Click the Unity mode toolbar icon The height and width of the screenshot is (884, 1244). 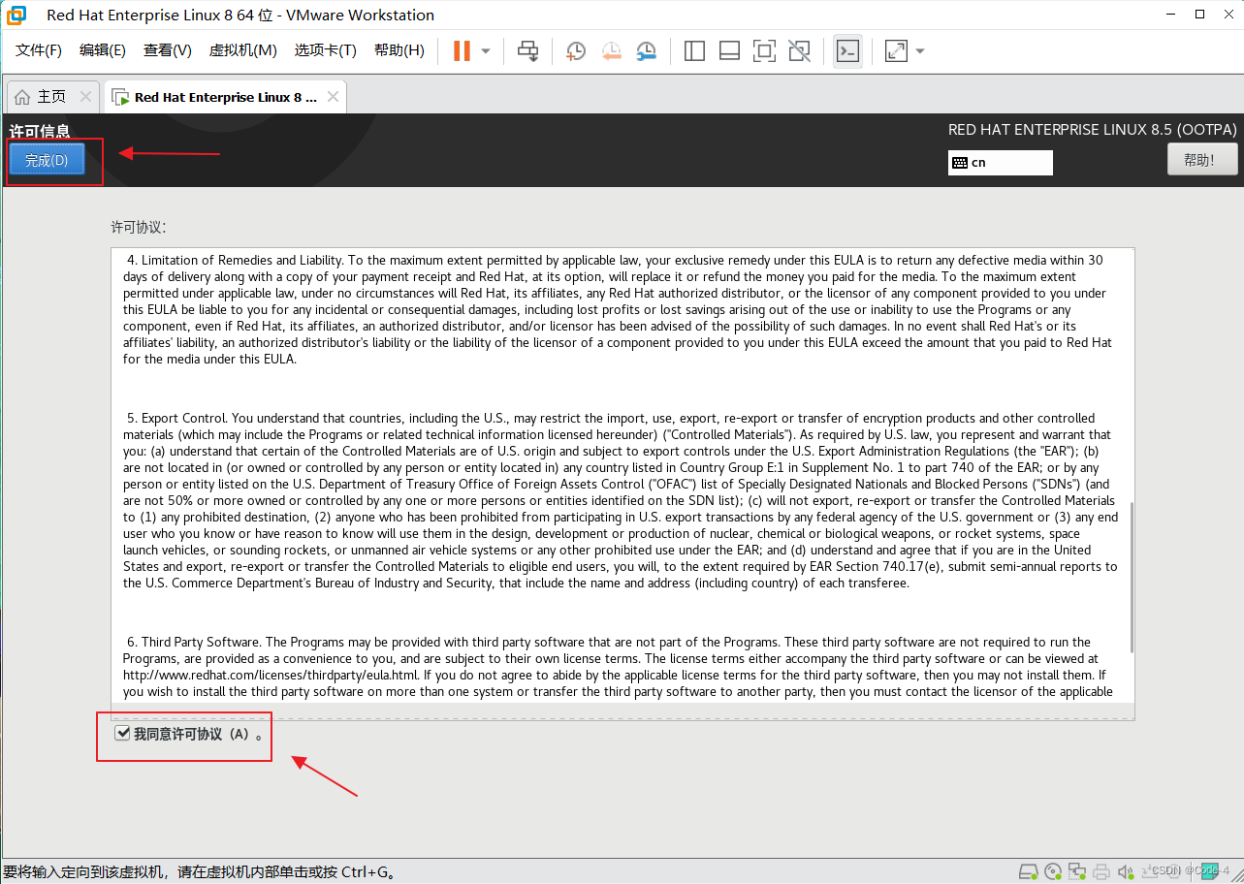click(799, 50)
